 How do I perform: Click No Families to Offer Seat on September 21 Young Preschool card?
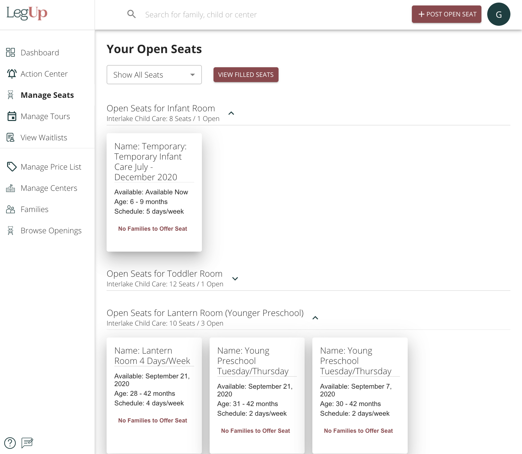[256, 431]
